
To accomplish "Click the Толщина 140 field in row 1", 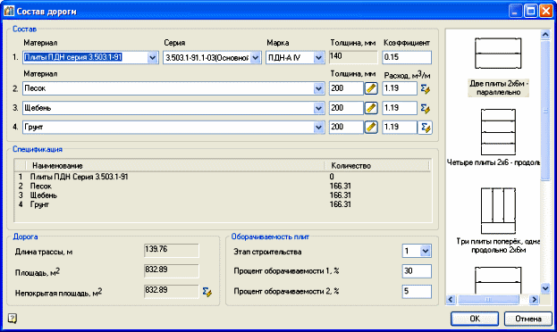I will 353,57.
